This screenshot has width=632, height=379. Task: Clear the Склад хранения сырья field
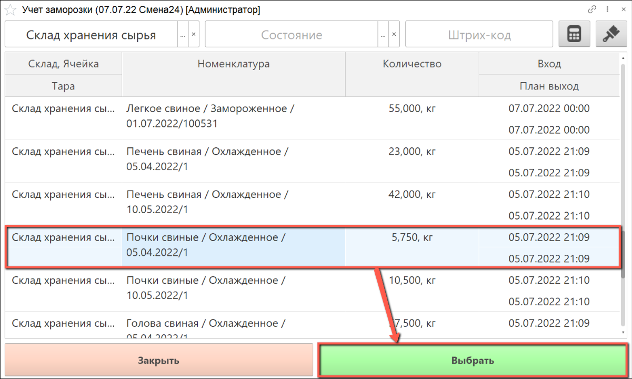[x=194, y=35]
